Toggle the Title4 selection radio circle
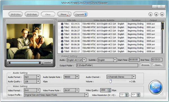 [62, 34]
